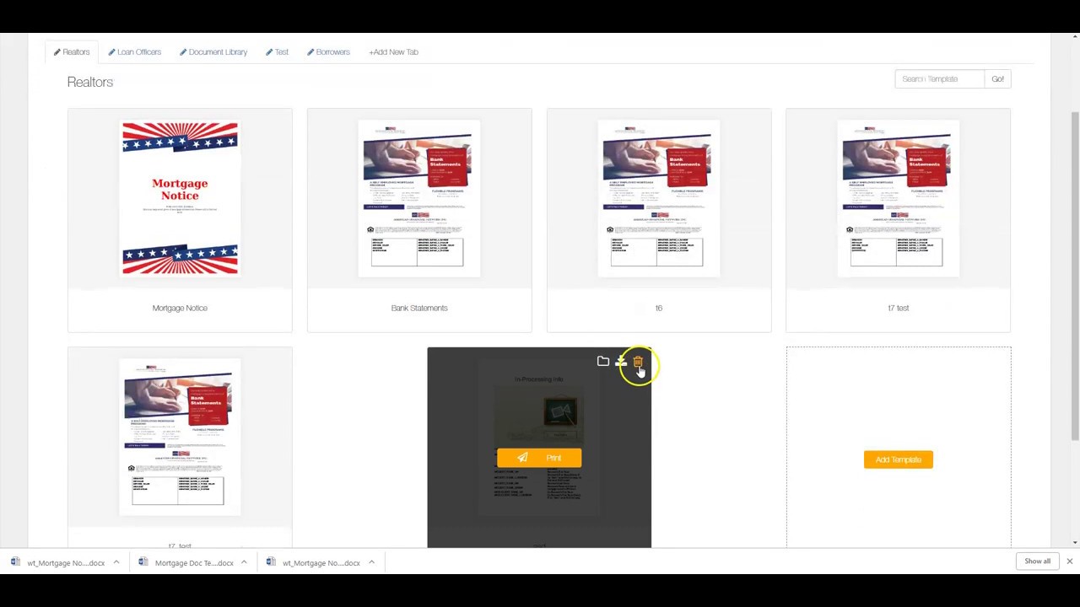
Task: Expand options for Mortgage Doc Te....docx download
Action: click(244, 562)
